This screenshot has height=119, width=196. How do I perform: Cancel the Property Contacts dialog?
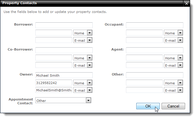coord(173,106)
